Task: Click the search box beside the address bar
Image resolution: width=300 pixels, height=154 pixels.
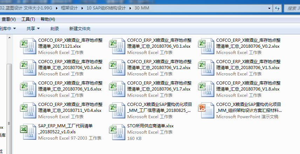Action: 292,8
